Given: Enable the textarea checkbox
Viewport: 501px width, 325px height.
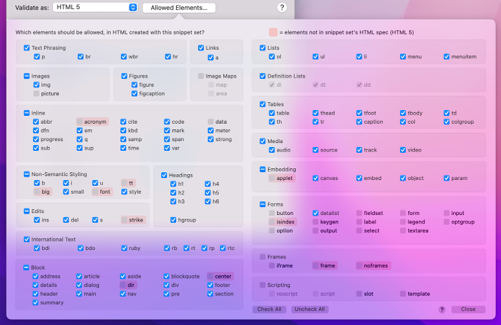Looking at the screenshot, I should tap(403, 230).
